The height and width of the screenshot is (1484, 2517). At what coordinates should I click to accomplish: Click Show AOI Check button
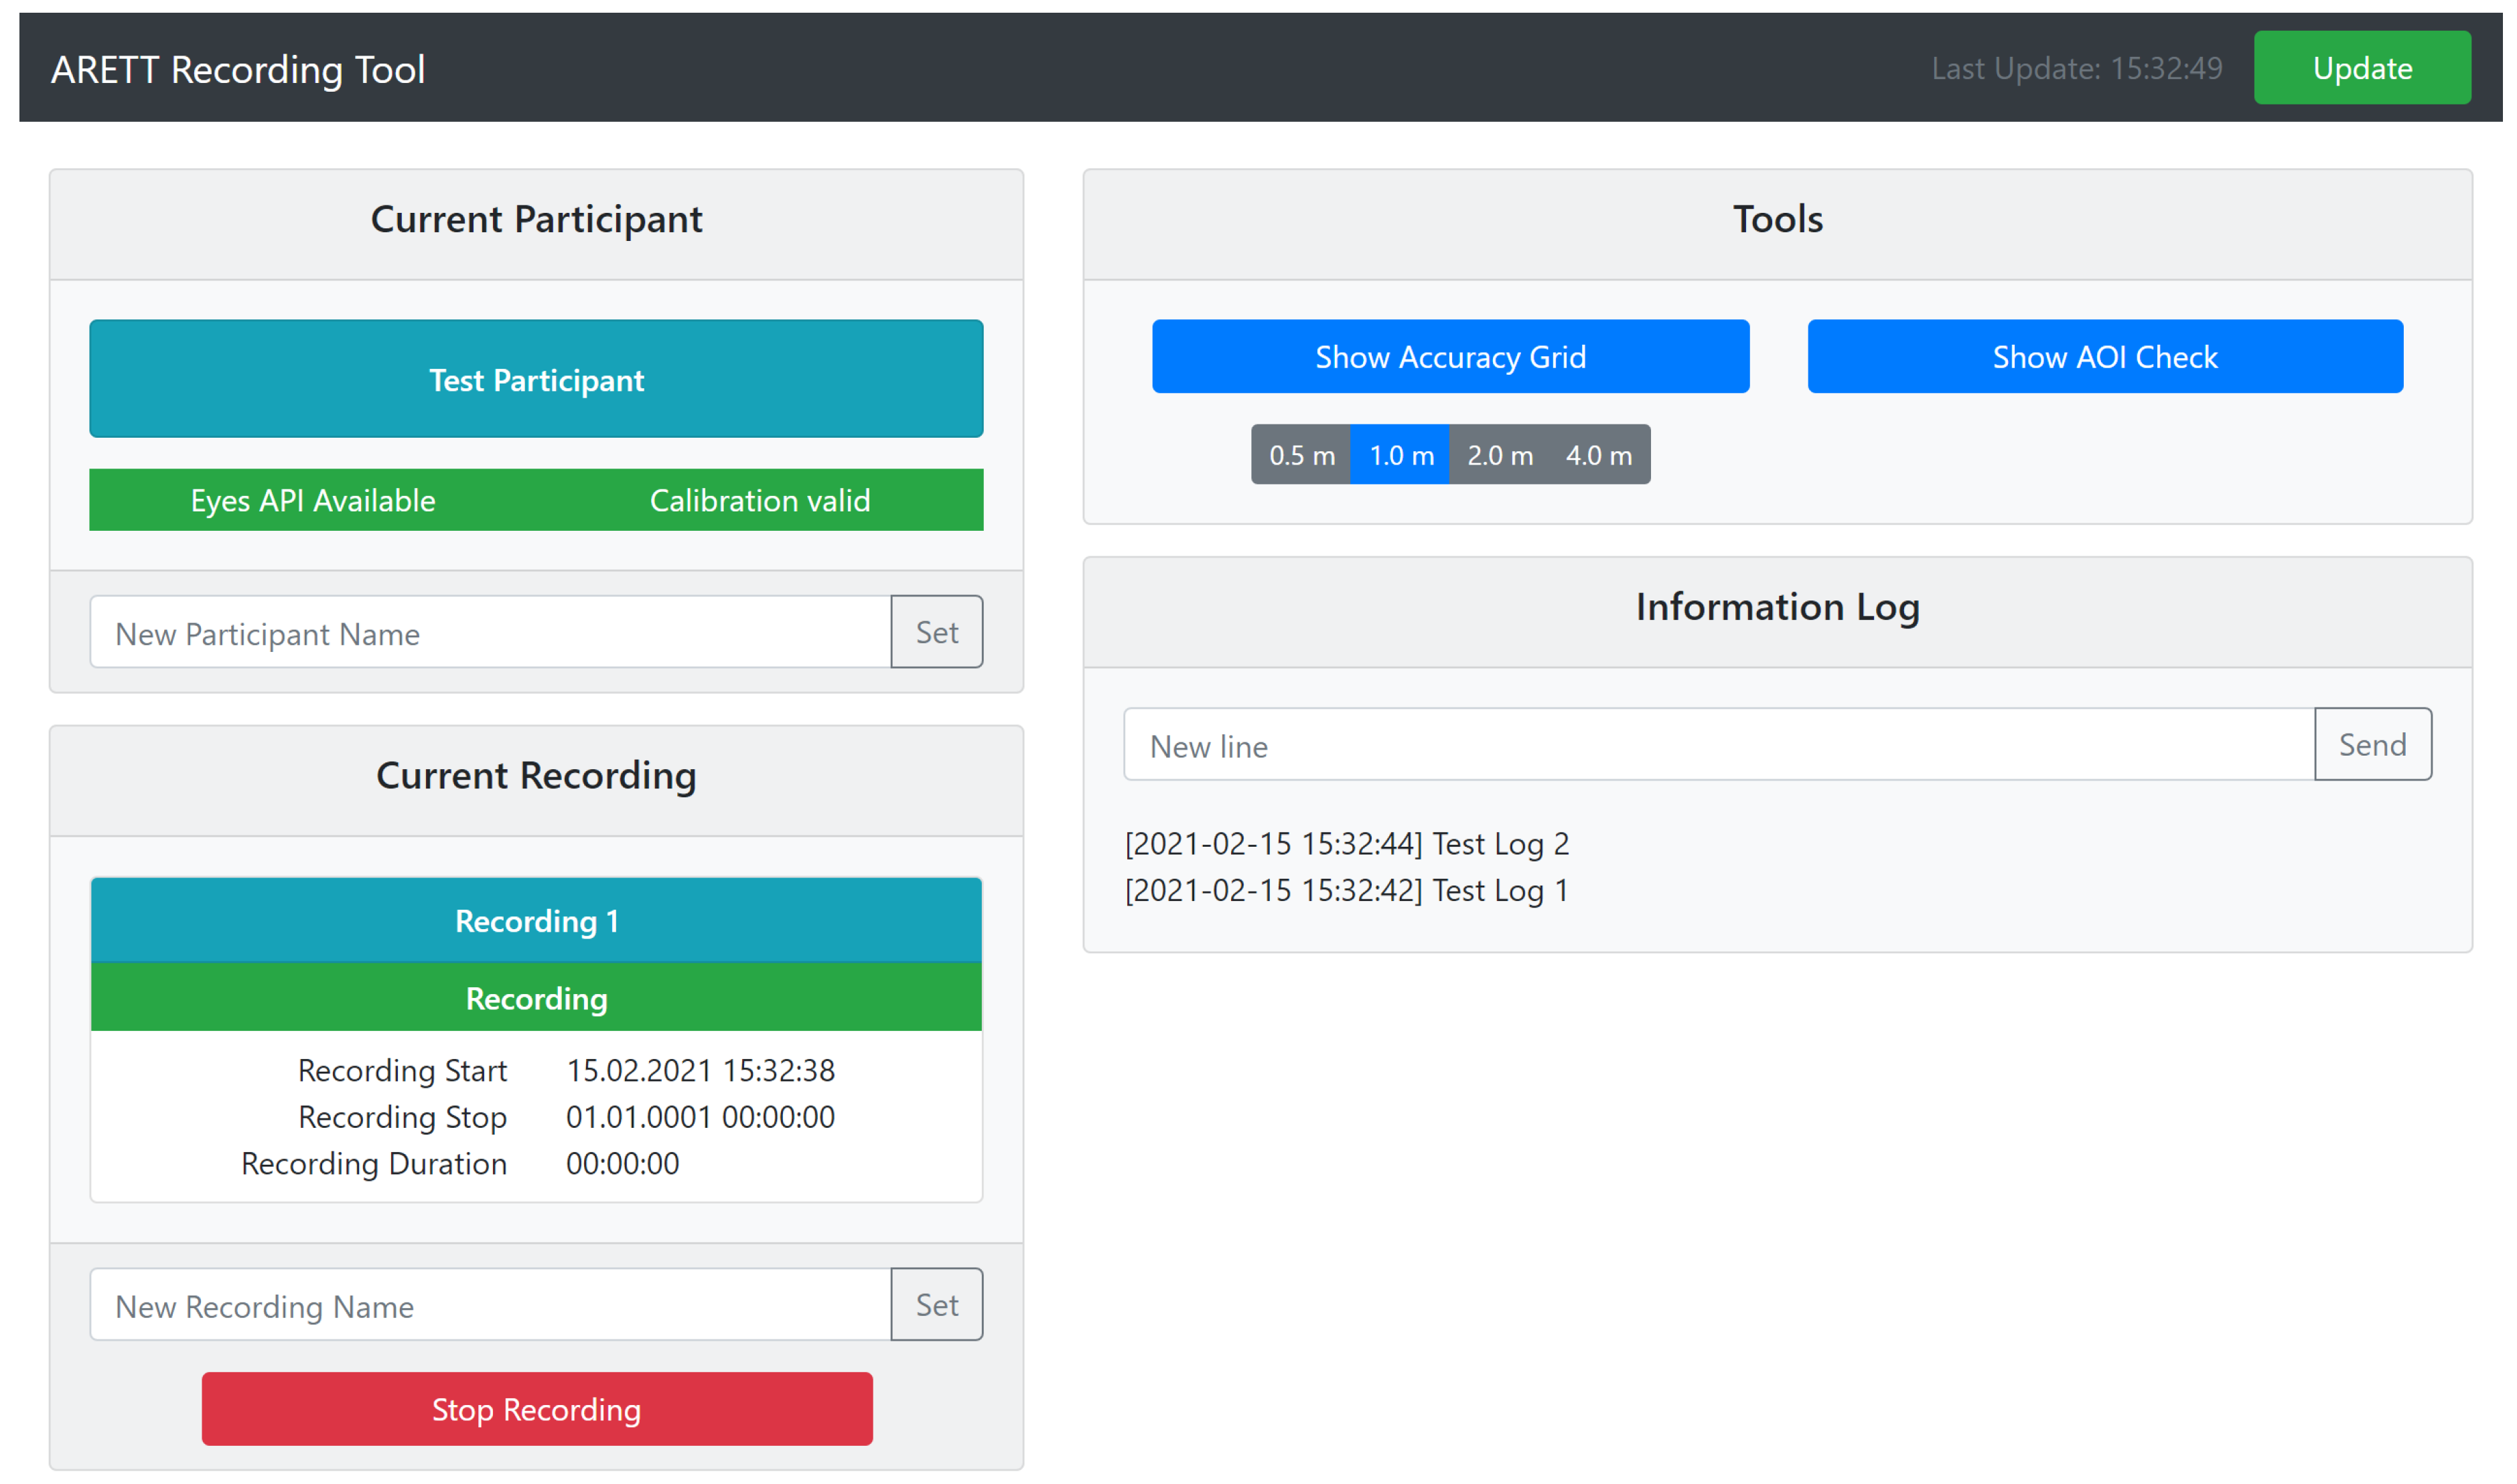(2104, 357)
